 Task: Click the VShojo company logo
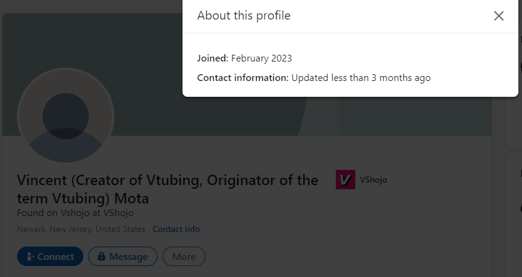coord(345,180)
